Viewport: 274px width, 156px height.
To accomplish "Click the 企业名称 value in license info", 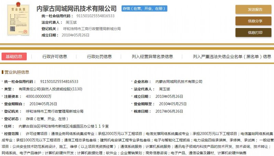I will point(179,81).
